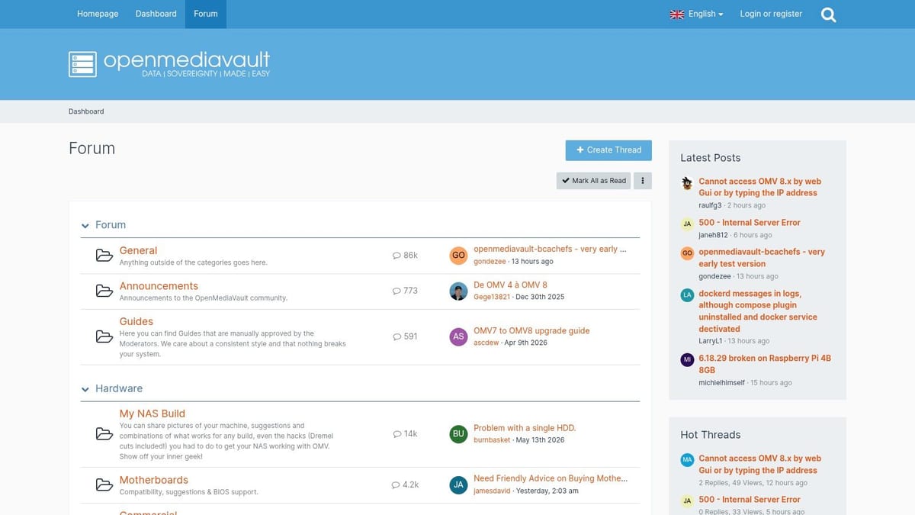Open 'Cannot access OMV 8.x' in Latest Posts
The width and height of the screenshot is (915, 515).
pos(759,187)
